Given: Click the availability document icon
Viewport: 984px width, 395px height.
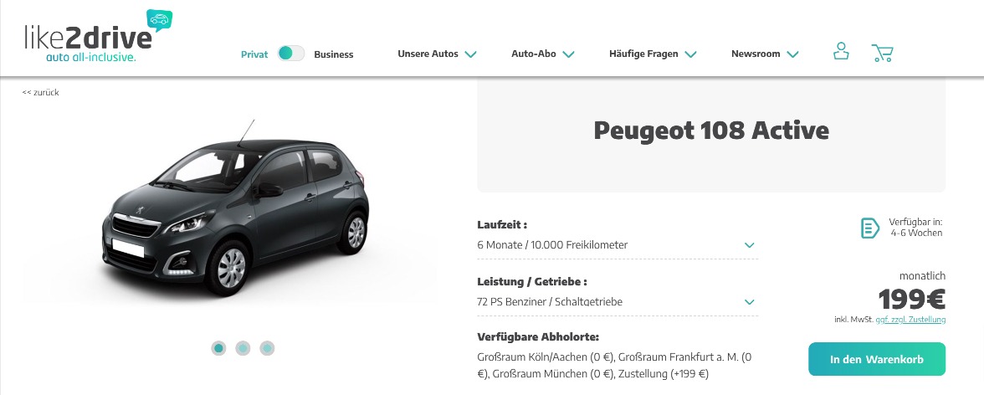Looking at the screenshot, I should 870,228.
